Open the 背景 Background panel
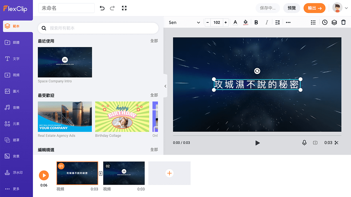The height and width of the screenshot is (197, 351). pyautogui.click(x=17, y=156)
